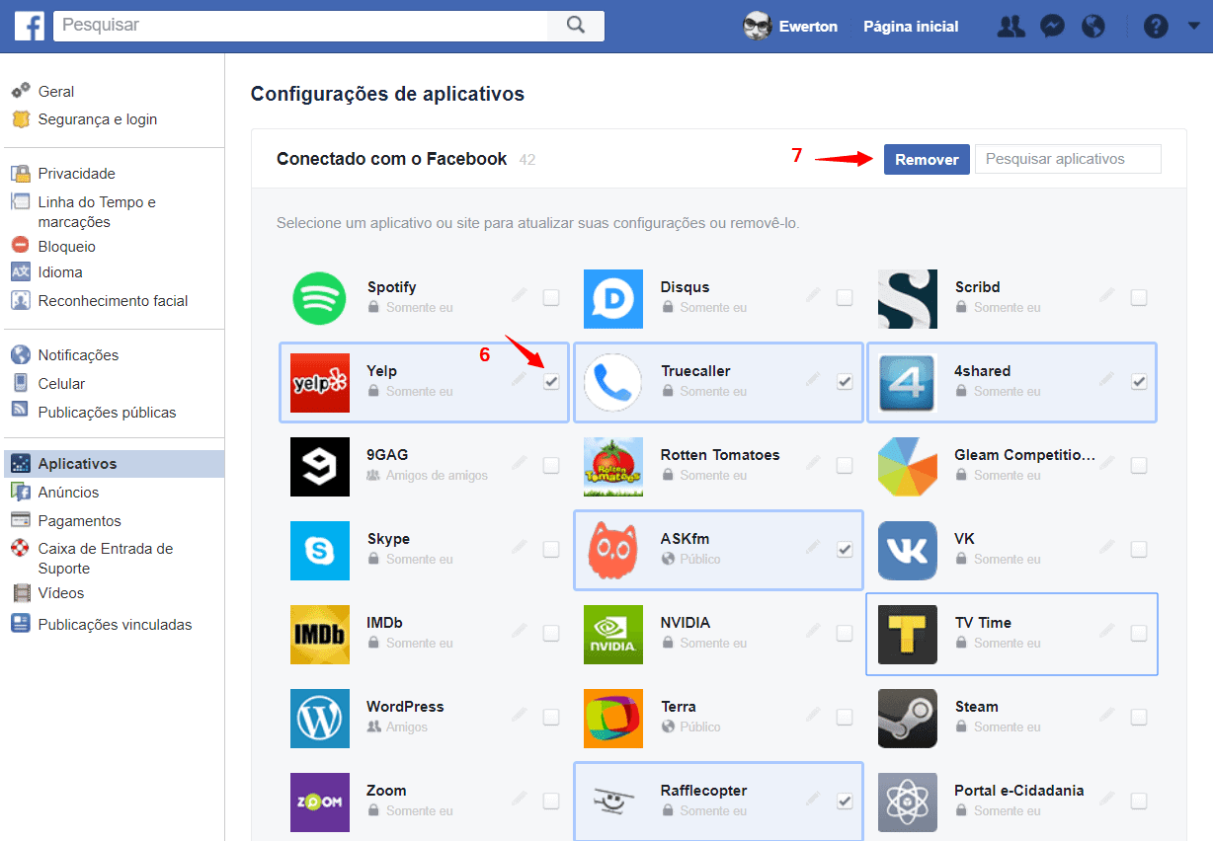The image size is (1213, 841).
Task: Click the IMDb app icon
Action: click(320, 634)
